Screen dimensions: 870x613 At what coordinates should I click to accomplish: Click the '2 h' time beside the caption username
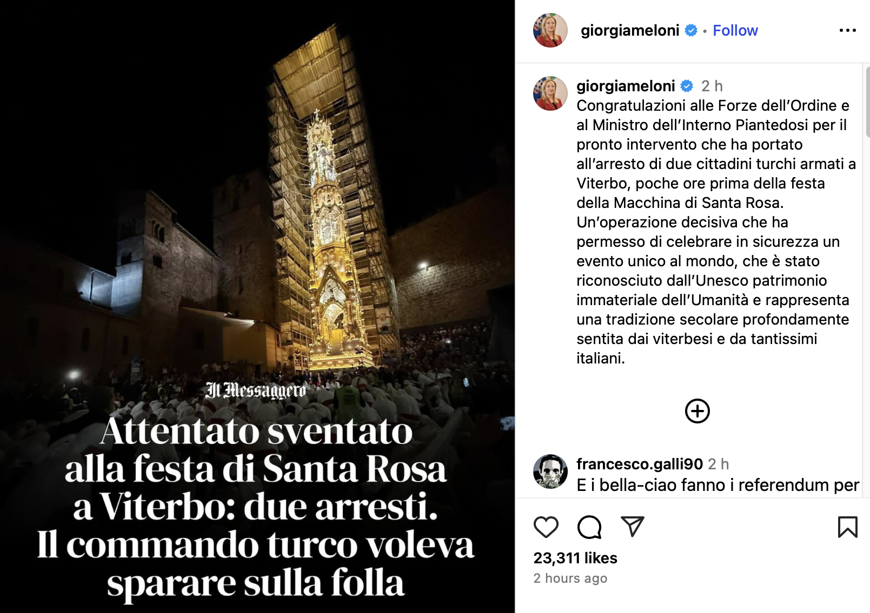712,86
